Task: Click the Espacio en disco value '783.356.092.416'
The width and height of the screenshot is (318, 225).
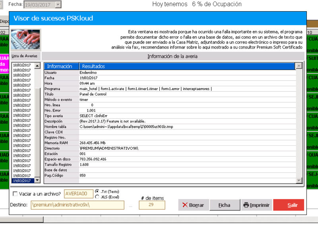Action: point(93,159)
